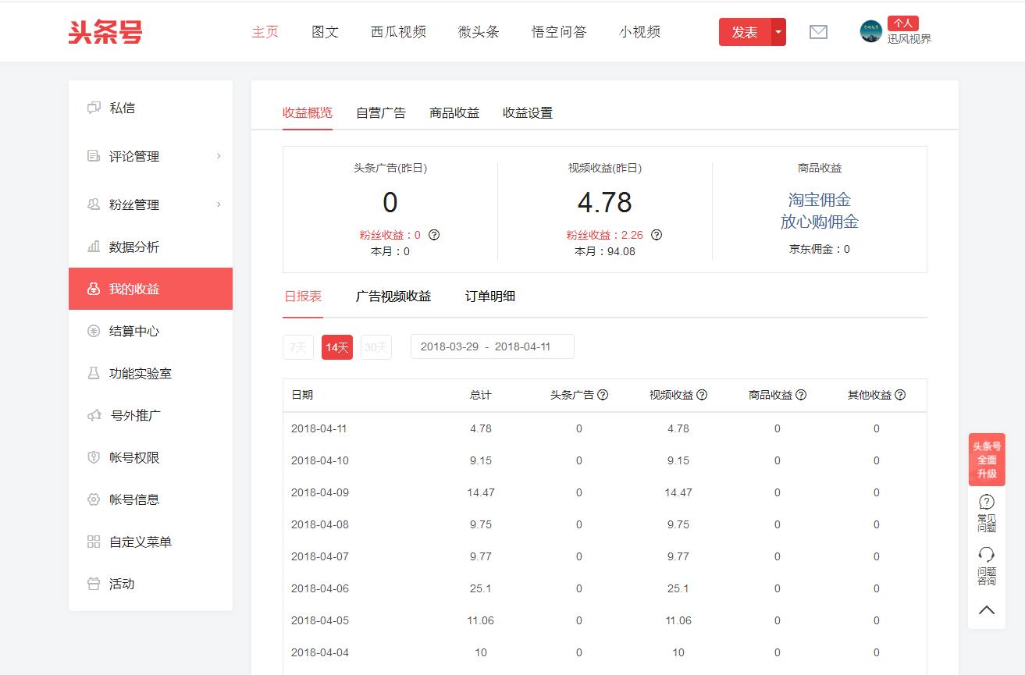Image resolution: width=1025 pixels, height=675 pixels.
Task: Switch to 自营广告 tab
Action: pos(381,112)
